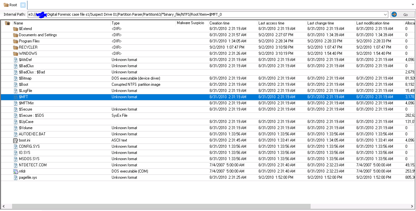Click the Program Files folder icon
Viewport: 416px width, 211px height.
(15, 41)
